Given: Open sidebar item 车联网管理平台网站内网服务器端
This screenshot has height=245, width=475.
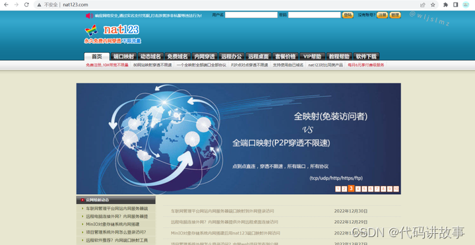Looking at the screenshot, I should (117, 209).
